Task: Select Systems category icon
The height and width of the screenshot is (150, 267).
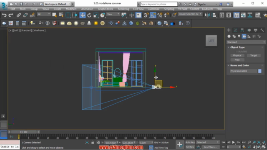Action: pos(259,36)
